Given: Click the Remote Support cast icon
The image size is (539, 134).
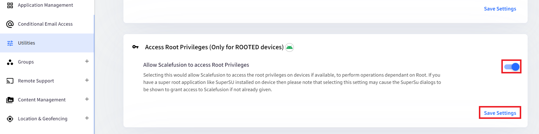Looking at the screenshot, I should click(10, 81).
